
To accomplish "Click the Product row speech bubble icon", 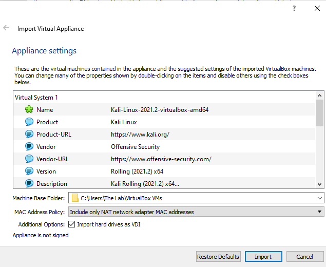I will pyautogui.click(x=29, y=122).
